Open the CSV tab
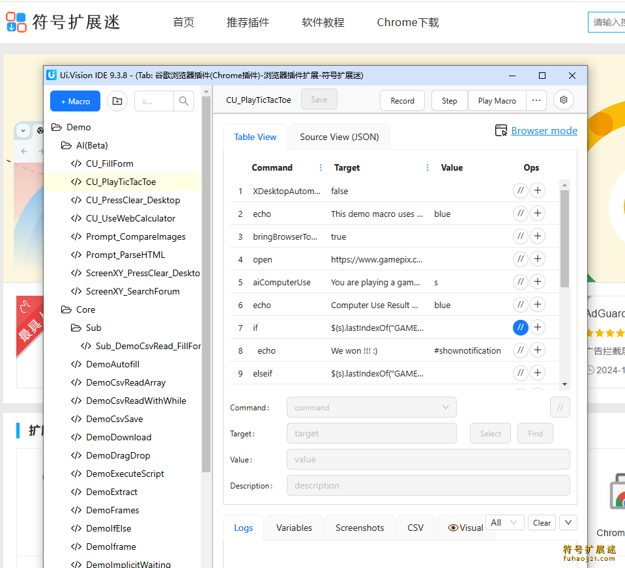625x568 pixels. (415, 528)
